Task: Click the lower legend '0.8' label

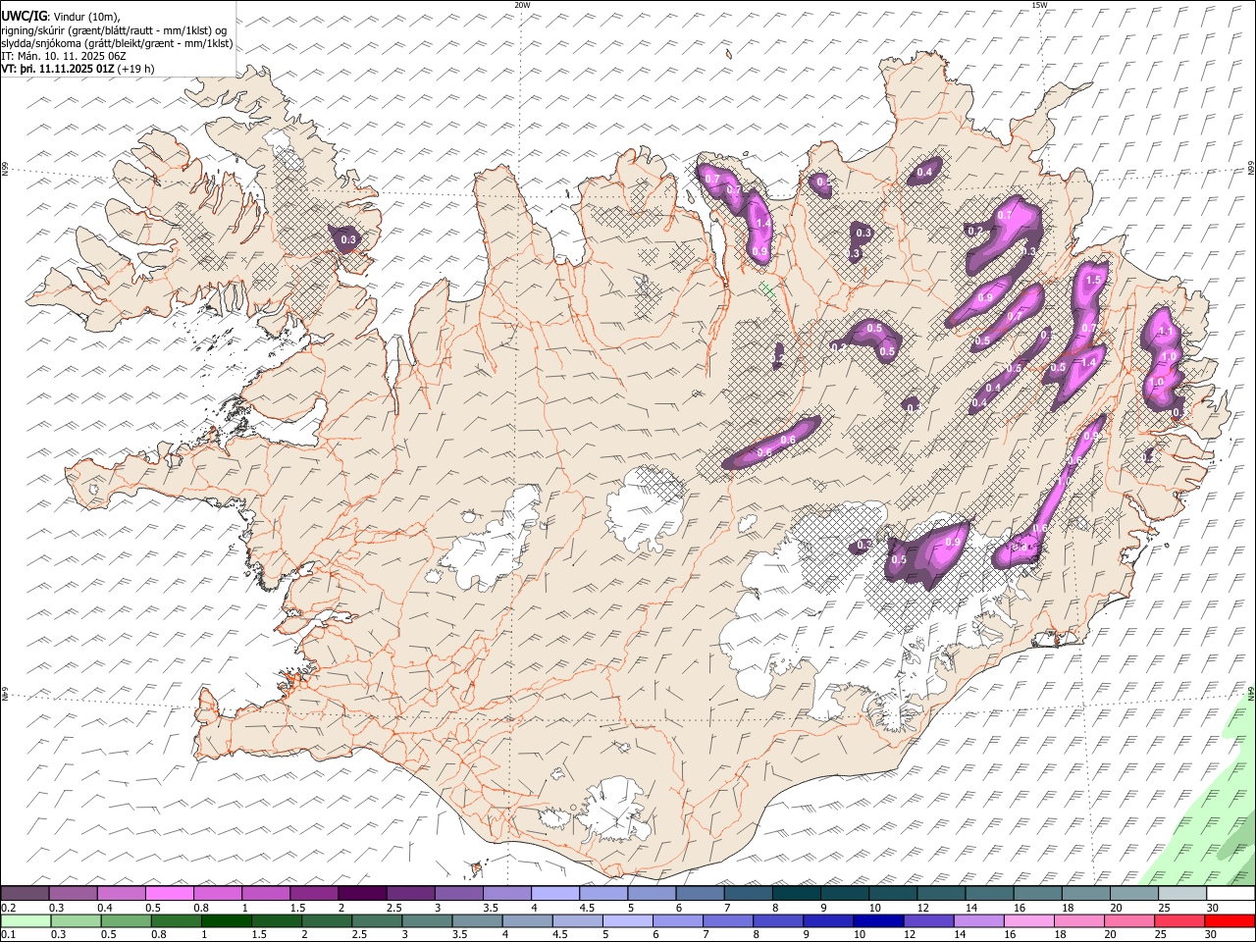Action: (159, 935)
